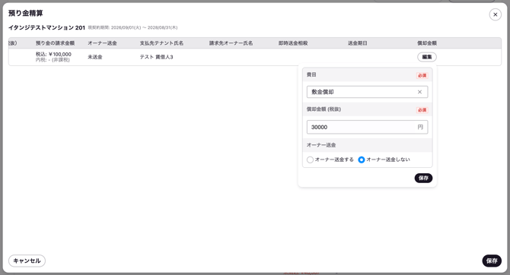Screen dimensions: 510x275
Task: Click 編集 button in 償却金額 column
Action: (x=427, y=57)
